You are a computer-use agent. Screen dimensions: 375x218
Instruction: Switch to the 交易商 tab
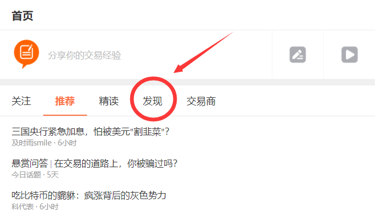coord(201,101)
